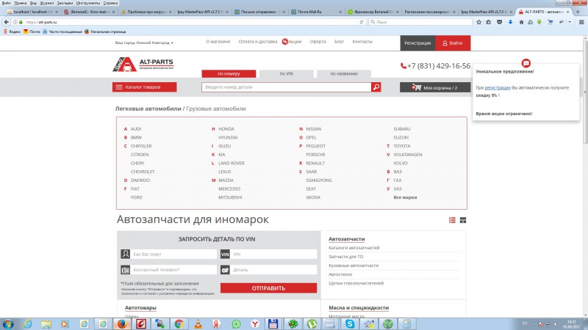This screenshot has width=588, height=330.
Task: Launch Internet Explorer from taskbar
Action: click(27, 324)
